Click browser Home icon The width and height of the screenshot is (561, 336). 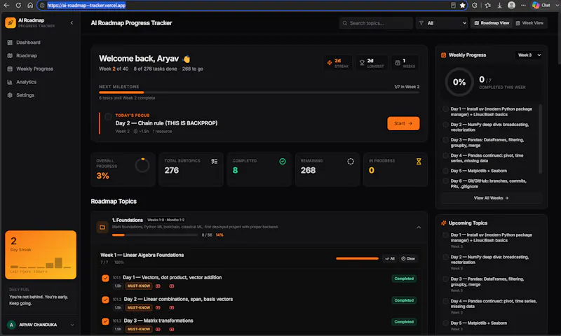30,6
